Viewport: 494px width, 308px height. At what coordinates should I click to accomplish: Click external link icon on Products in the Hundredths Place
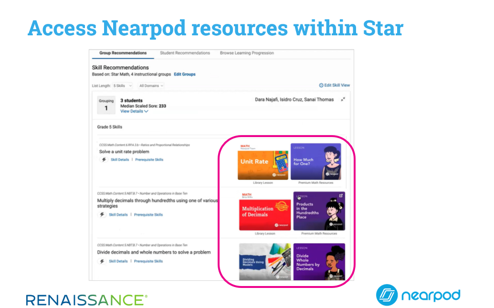[x=341, y=196]
